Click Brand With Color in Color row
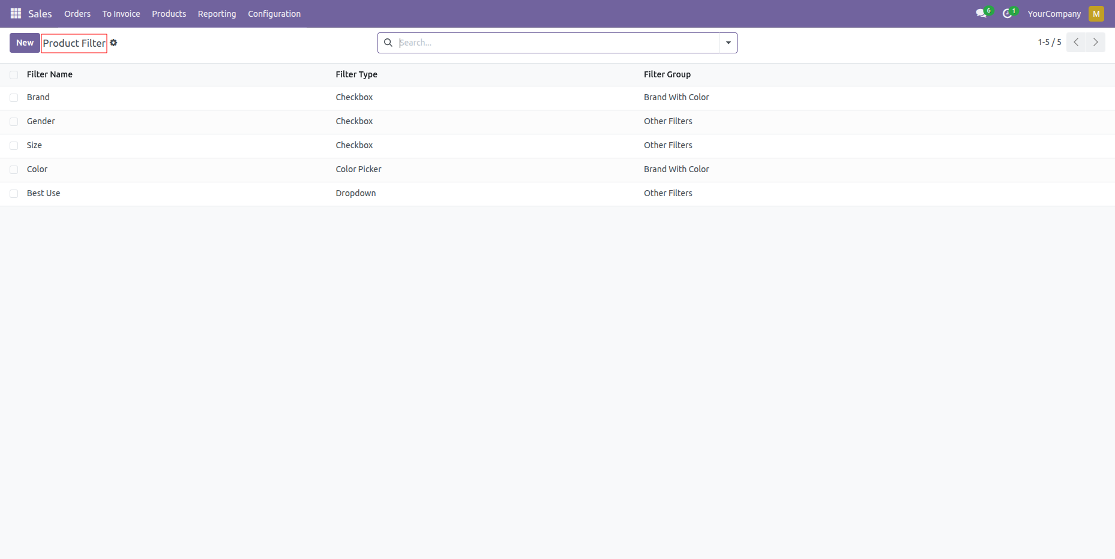The width and height of the screenshot is (1115, 559). point(676,169)
